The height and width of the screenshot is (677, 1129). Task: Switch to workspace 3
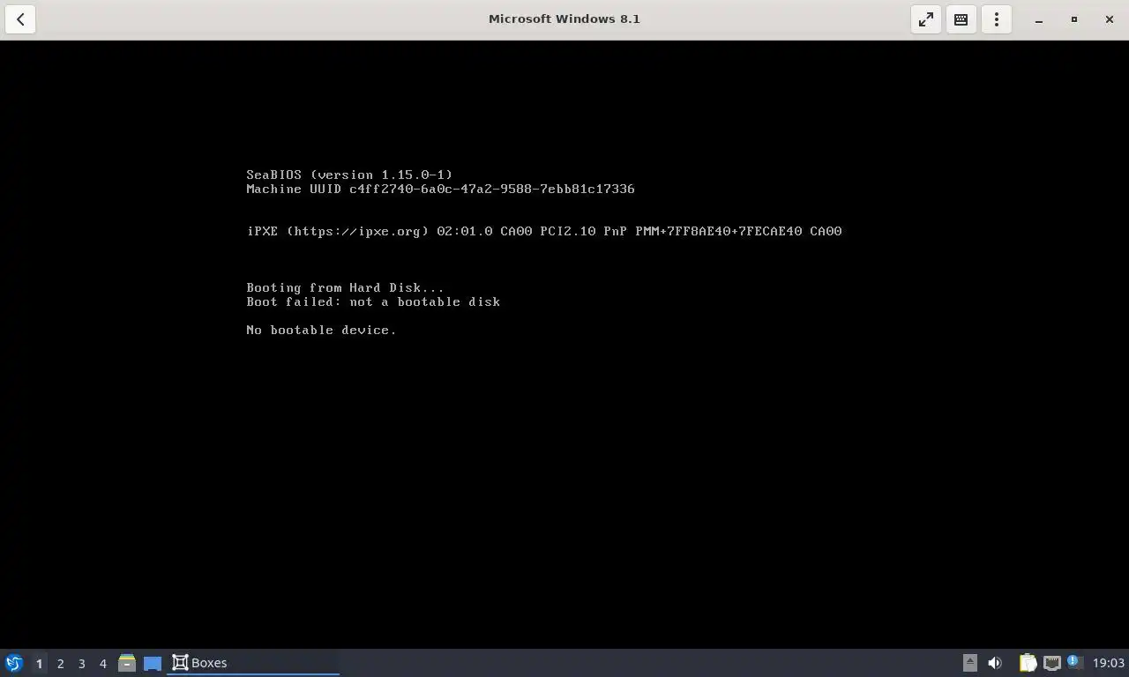pos(81,663)
